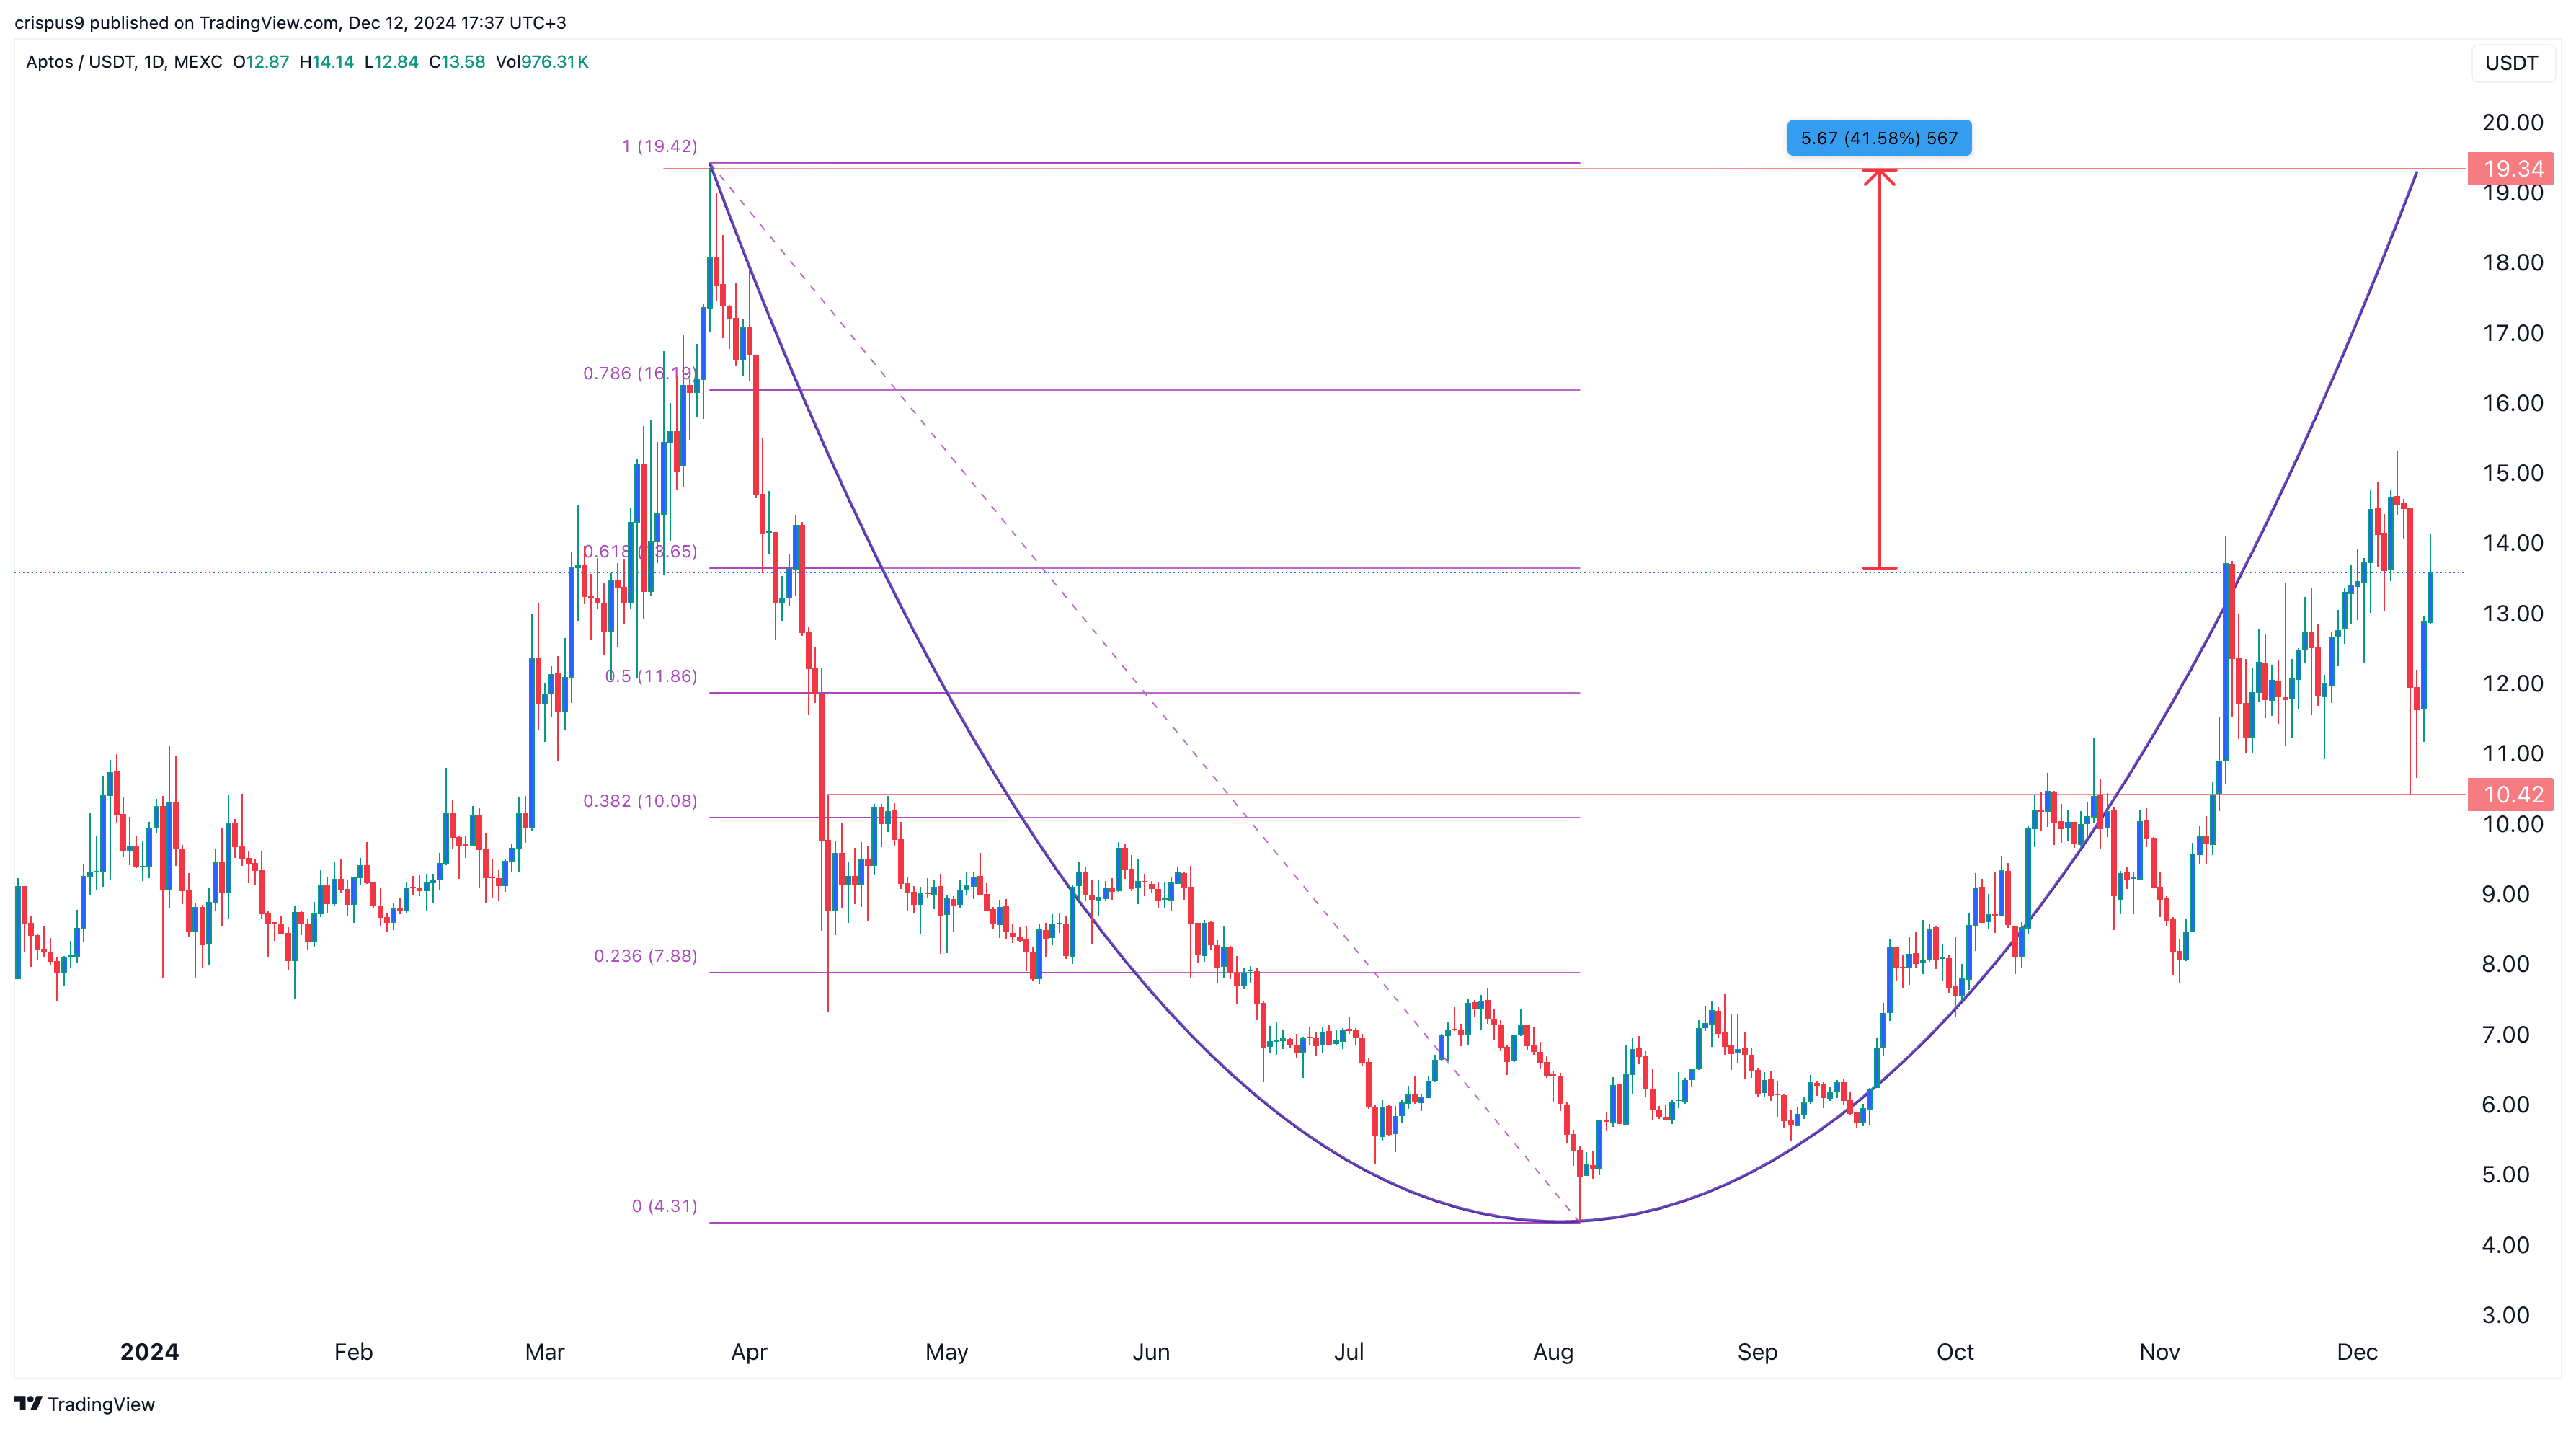2576x1429 pixels.
Task: Click the 11.00 price scale value
Action: (x=2512, y=754)
